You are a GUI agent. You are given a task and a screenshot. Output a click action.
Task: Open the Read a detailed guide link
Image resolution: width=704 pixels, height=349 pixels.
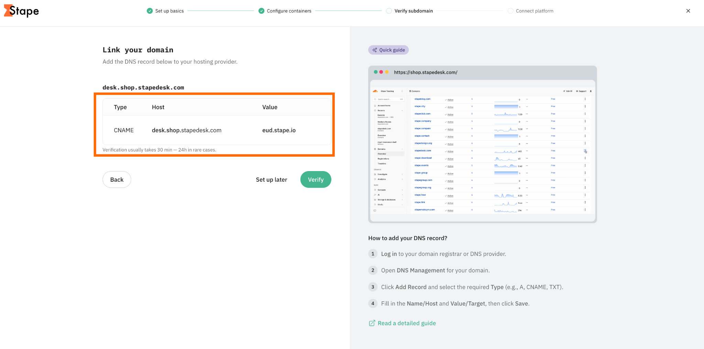[x=403, y=323]
